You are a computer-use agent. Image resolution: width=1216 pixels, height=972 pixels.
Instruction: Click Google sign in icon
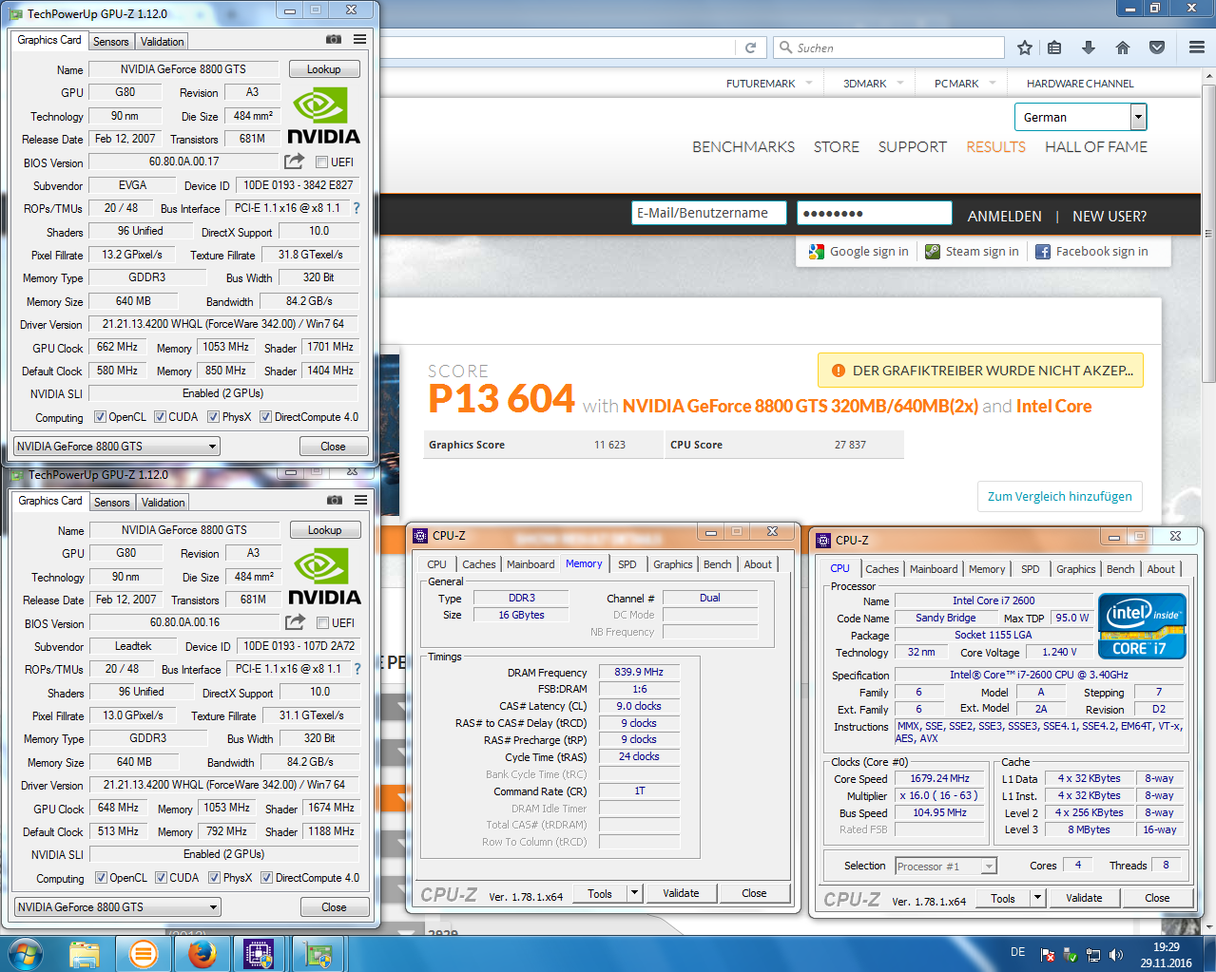pos(817,252)
